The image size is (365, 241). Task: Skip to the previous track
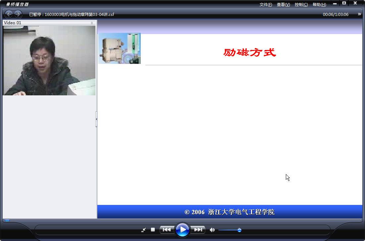[x=167, y=230]
